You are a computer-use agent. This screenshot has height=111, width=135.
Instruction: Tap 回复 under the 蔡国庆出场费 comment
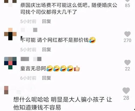tap(47, 21)
